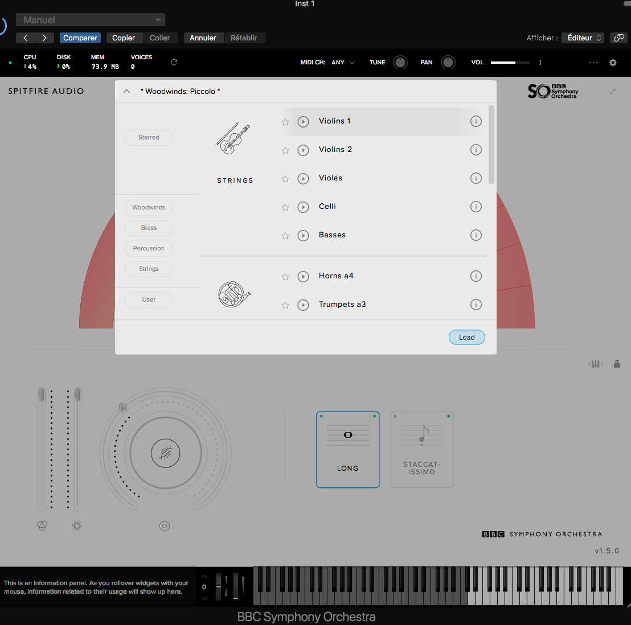Preview the Violins 1 preset with play icon
Viewport: 631px width, 625px height.
click(x=303, y=121)
